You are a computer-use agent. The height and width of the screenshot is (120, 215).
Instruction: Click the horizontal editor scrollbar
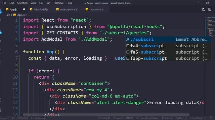tap(106, 115)
